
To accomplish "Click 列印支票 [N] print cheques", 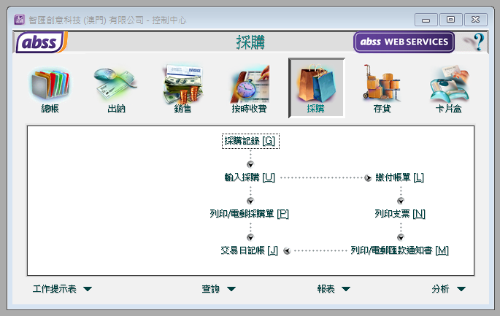I will (x=399, y=214).
